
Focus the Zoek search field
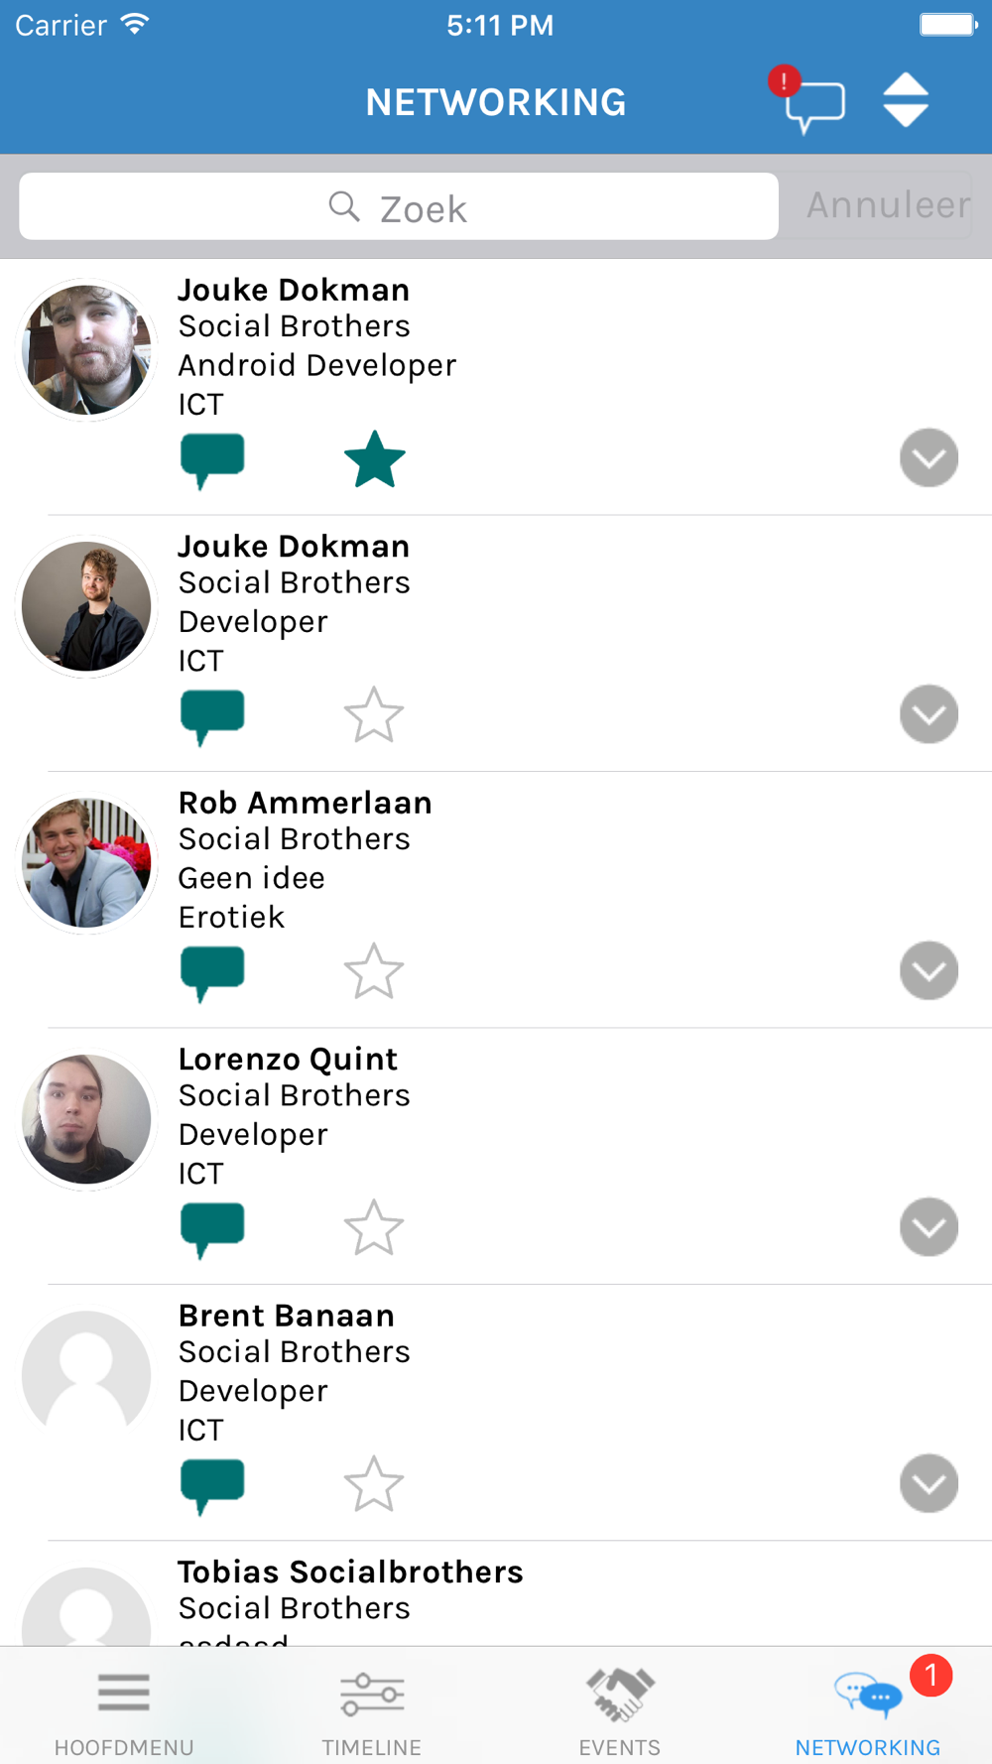point(399,206)
